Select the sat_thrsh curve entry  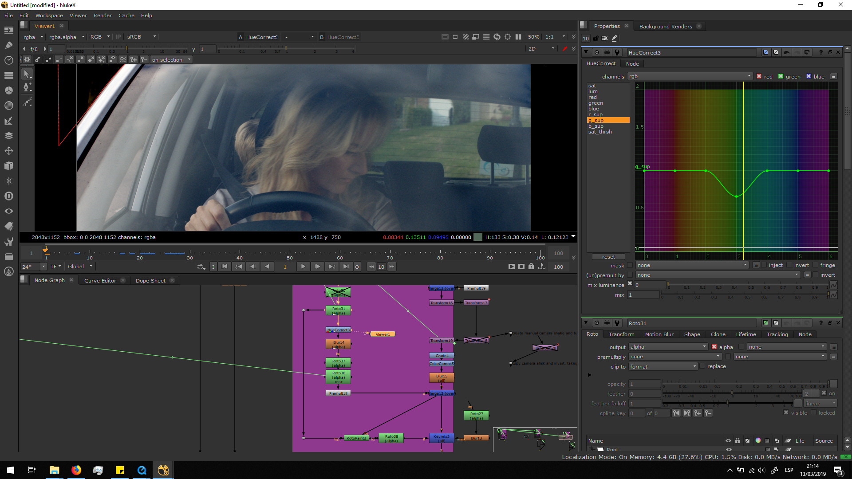coord(600,132)
